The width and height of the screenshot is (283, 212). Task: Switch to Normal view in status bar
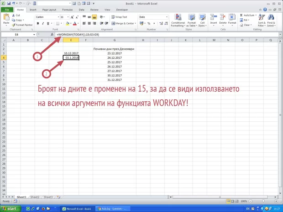[229, 201]
